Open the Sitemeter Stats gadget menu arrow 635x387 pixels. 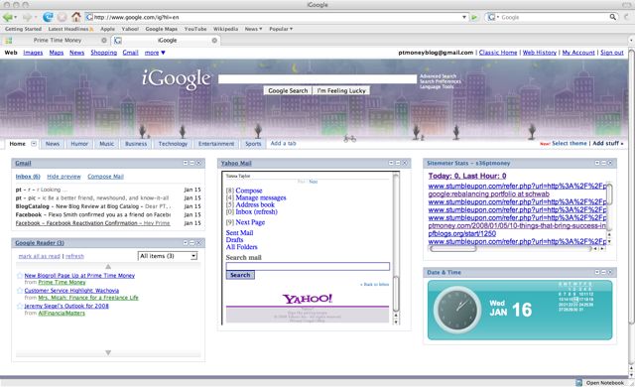pos(597,163)
